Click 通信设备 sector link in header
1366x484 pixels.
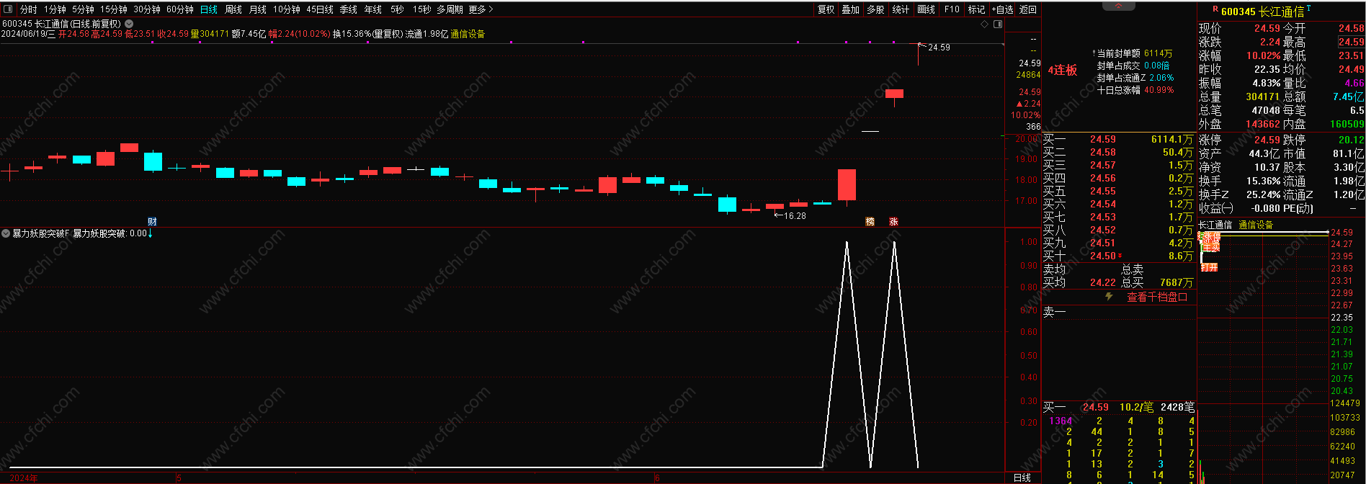[468, 34]
